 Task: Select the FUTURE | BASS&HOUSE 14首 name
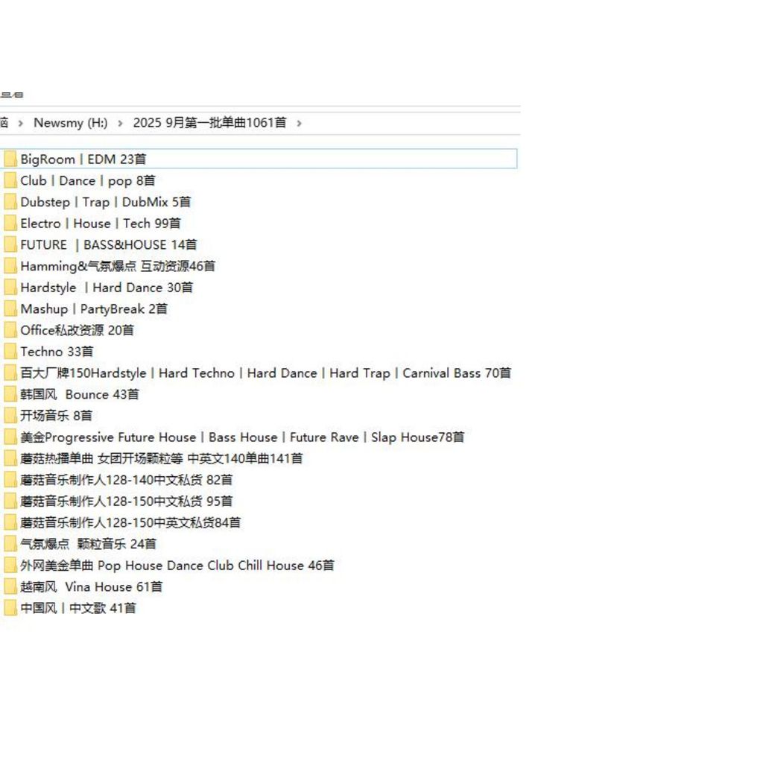109,245
